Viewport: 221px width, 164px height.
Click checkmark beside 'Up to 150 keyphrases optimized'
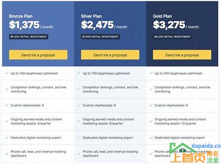pyautogui.click(x=79, y=73)
